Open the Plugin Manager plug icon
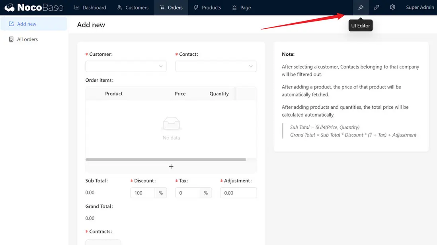 [377, 7]
